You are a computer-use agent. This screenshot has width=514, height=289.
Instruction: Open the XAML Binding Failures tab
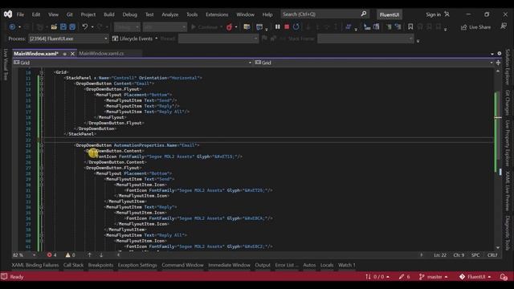click(x=35, y=265)
